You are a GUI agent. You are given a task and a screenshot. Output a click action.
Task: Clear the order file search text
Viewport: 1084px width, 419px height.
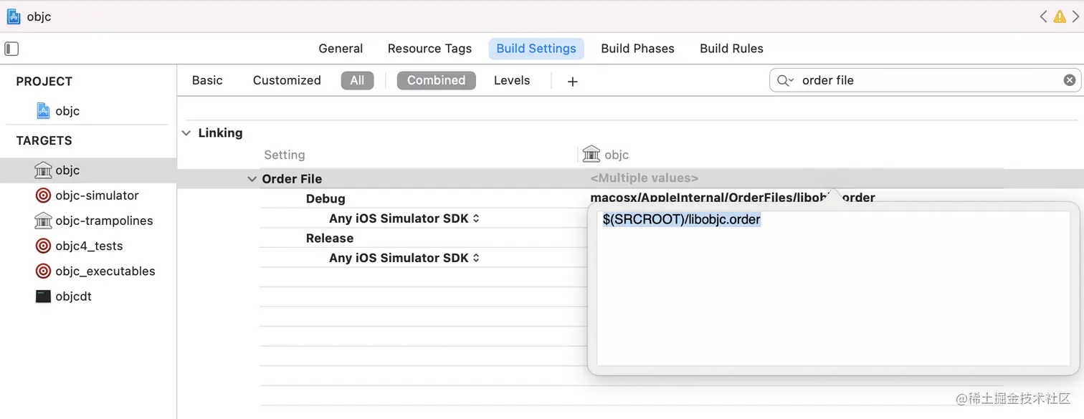[x=1069, y=80]
